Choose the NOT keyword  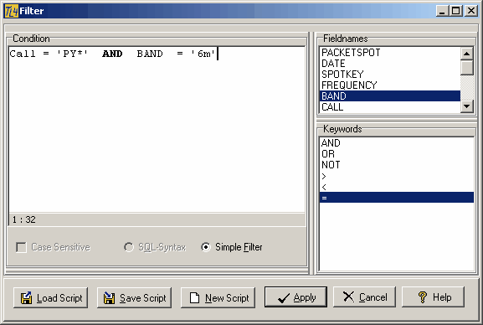pyautogui.click(x=397, y=165)
